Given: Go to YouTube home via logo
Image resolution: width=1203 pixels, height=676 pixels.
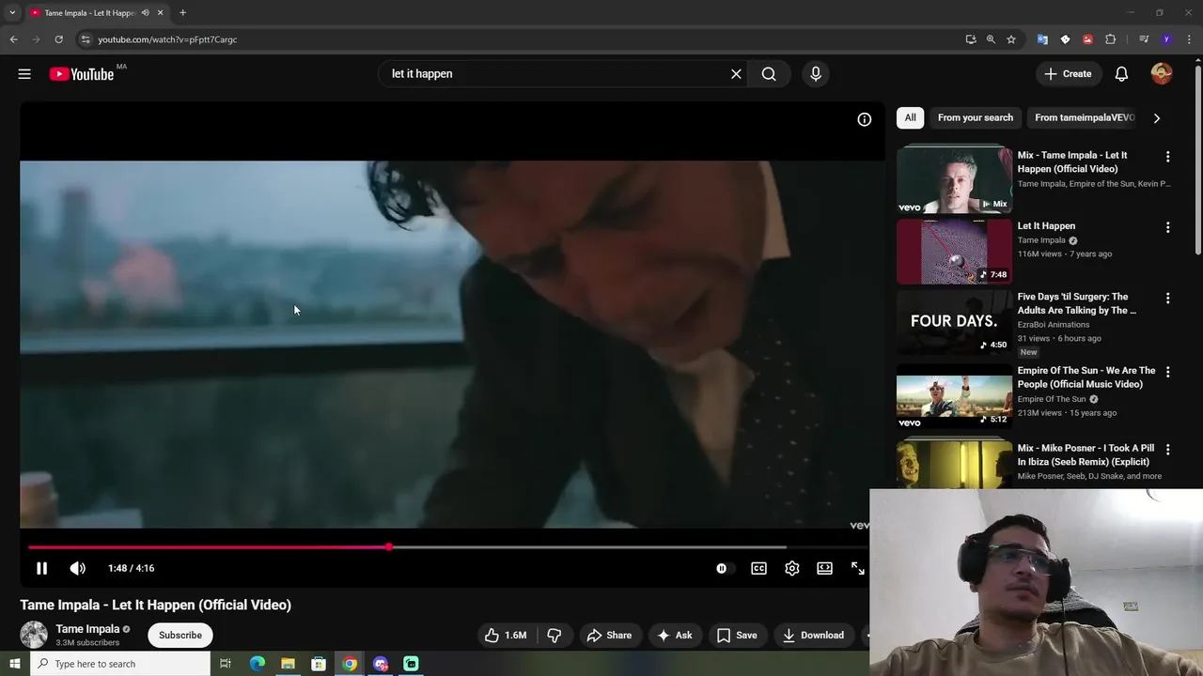Looking at the screenshot, I should coord(82,74).
